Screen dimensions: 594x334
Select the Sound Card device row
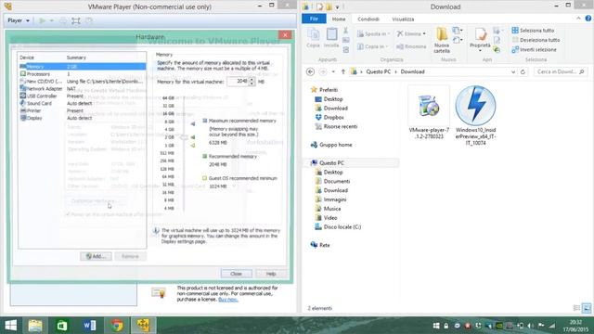(x=83, y=103)
